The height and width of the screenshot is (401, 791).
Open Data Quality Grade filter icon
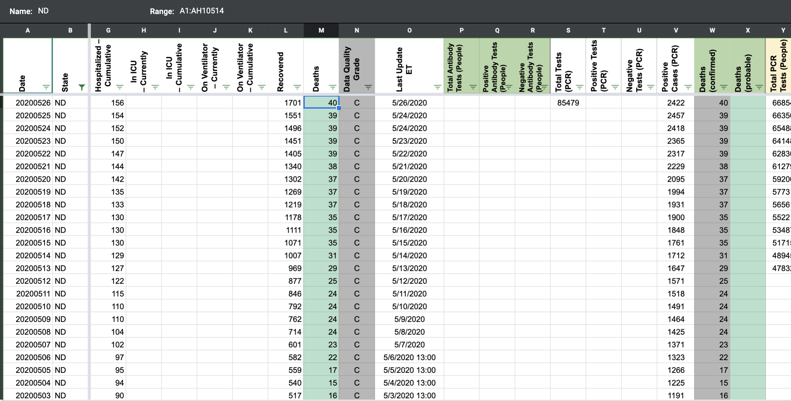[x=368, y=87]
